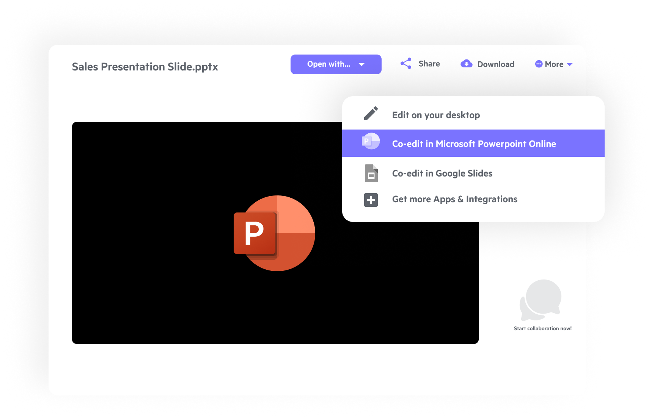The image size is (649, 417).
Task: Open Get more Apps & Integrations
Action: click(x=454, y=199)
